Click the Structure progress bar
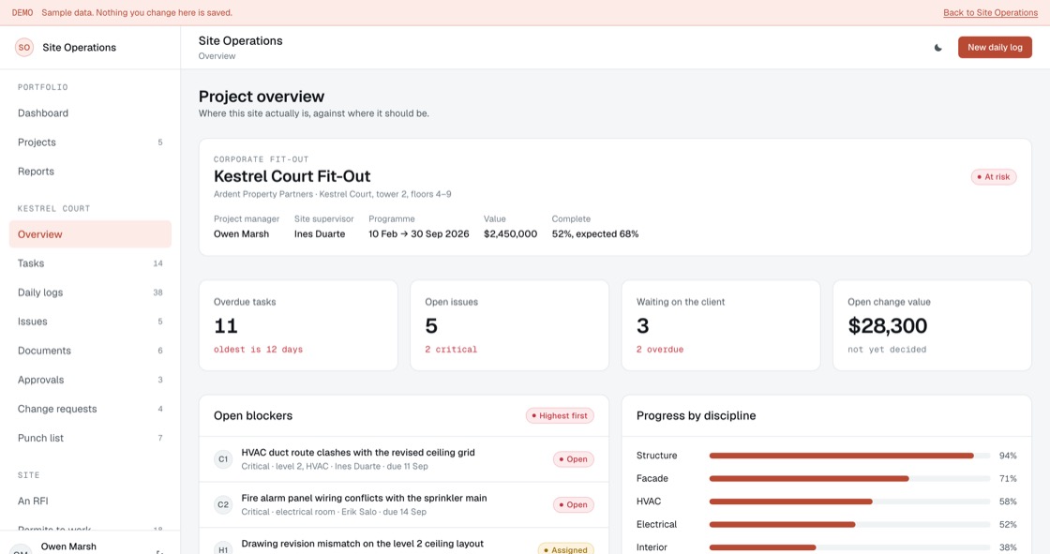 coord(849,456)
